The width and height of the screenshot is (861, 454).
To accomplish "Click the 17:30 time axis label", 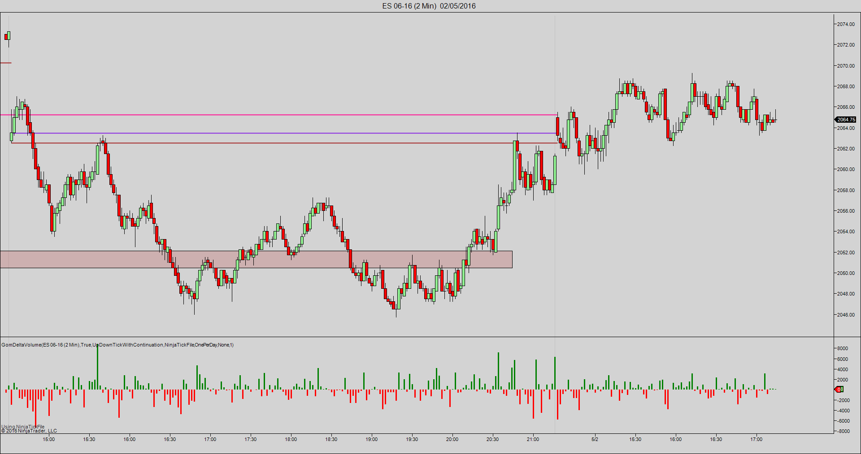I will coord(251,439).
